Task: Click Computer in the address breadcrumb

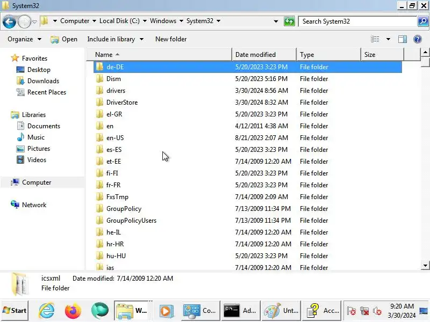Action: [75, 21]
